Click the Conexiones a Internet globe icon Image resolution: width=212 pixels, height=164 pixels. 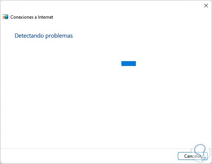click(6, 17)
